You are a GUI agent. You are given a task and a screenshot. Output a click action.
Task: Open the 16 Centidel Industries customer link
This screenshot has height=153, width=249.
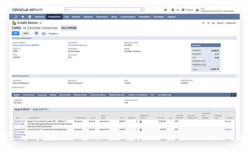[77, 45]
